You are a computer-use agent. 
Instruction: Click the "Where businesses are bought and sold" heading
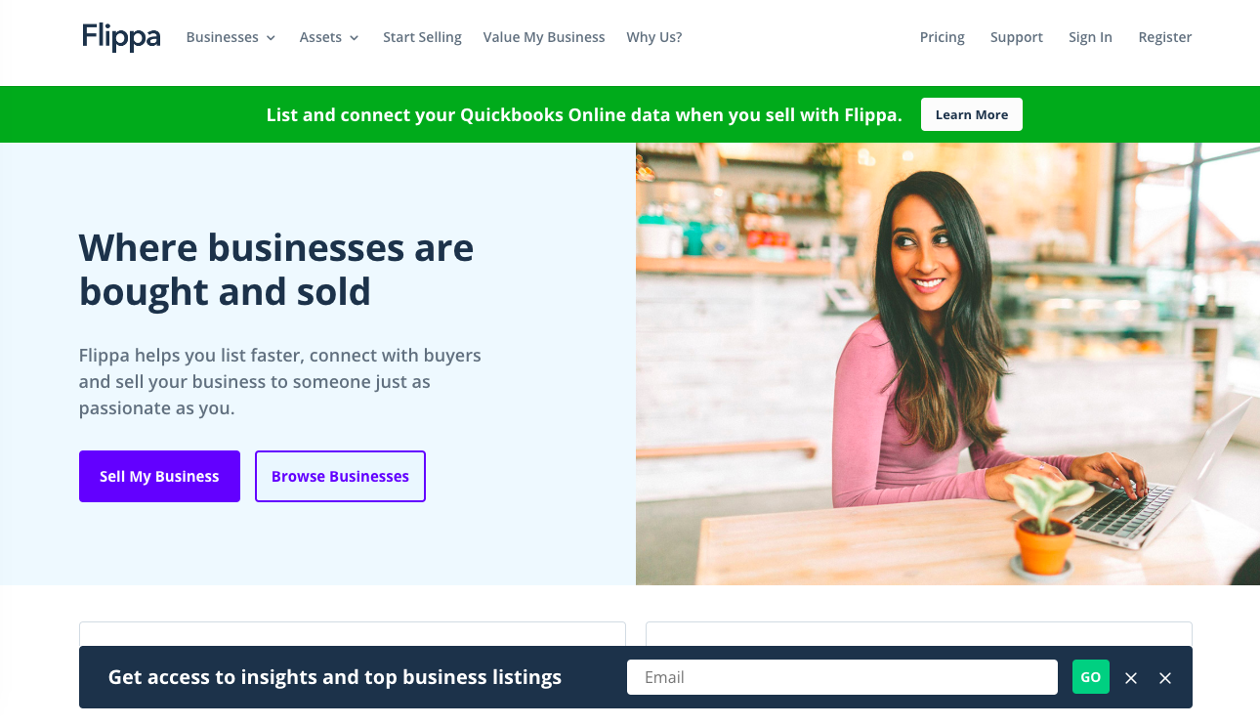pyautogui.click(x=276, y=270)
